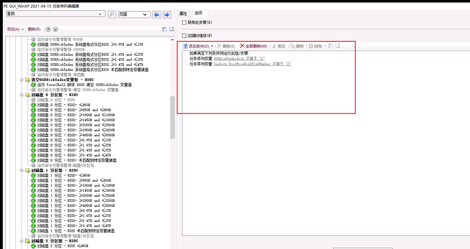The image size is (470, 249).
Task: Open the luobots_BootFromDiskDiskNumber 不等于 "2" link
Action: pyautogui.click(x=252, y=64)
